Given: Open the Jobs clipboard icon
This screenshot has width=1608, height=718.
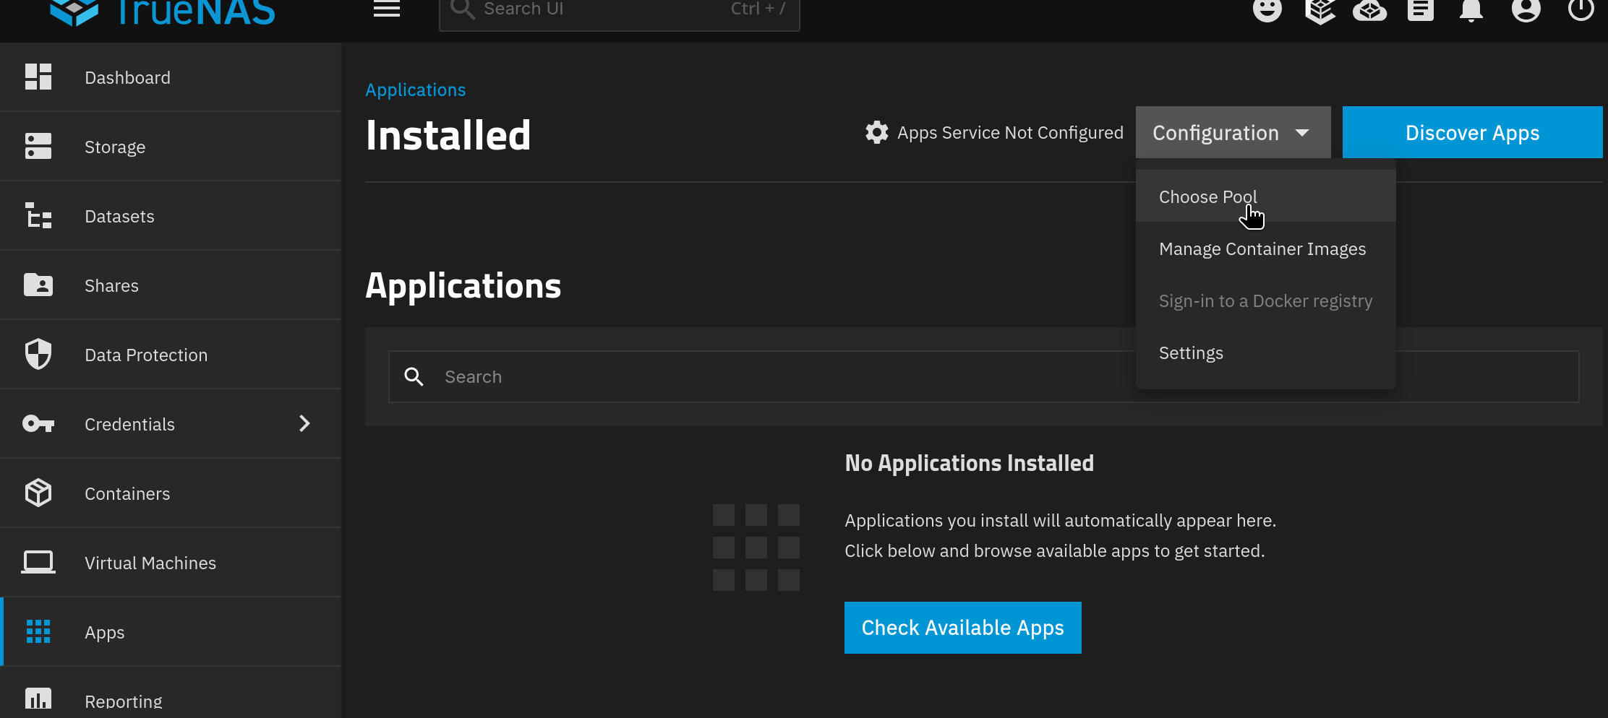Looking at the screenshot, I should (x=1421, y=9).
